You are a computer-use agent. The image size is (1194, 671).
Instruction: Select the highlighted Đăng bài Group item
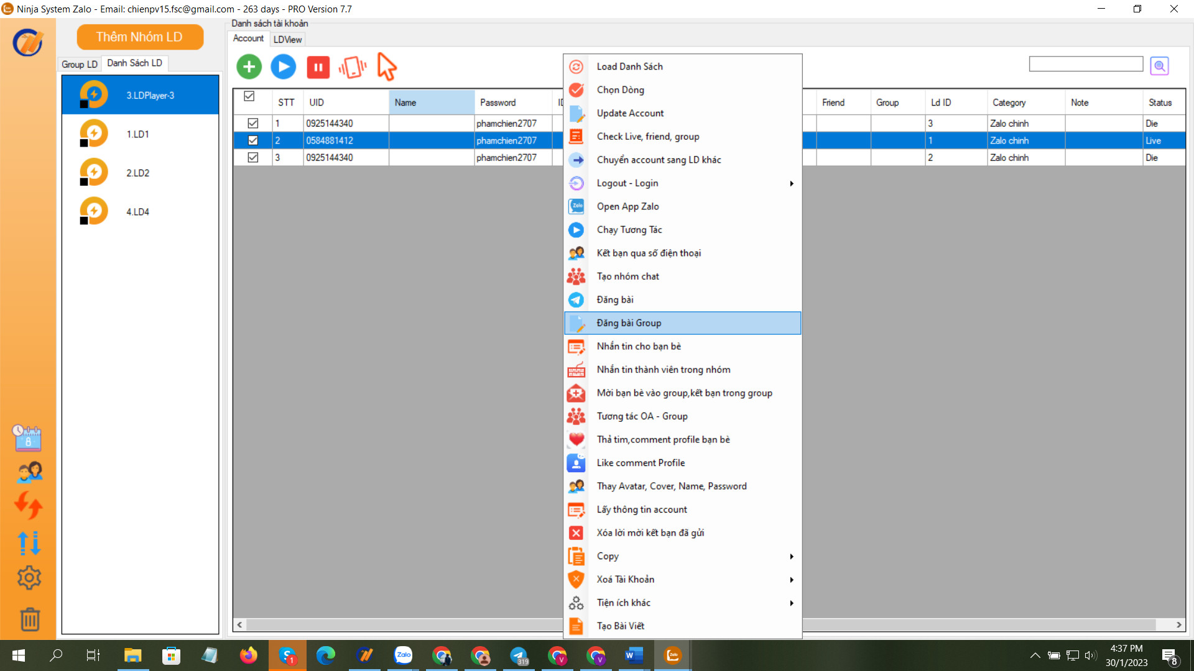pyautogui.click(x=683, y=323)
